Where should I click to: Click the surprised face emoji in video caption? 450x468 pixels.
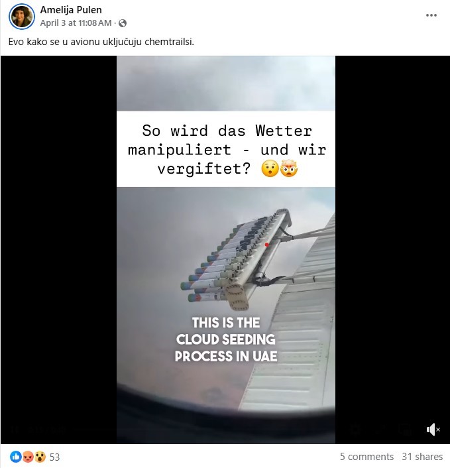[x=270, y=169]
